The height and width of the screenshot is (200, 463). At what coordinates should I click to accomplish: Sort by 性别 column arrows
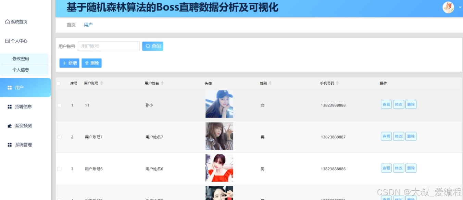[270, 83]
